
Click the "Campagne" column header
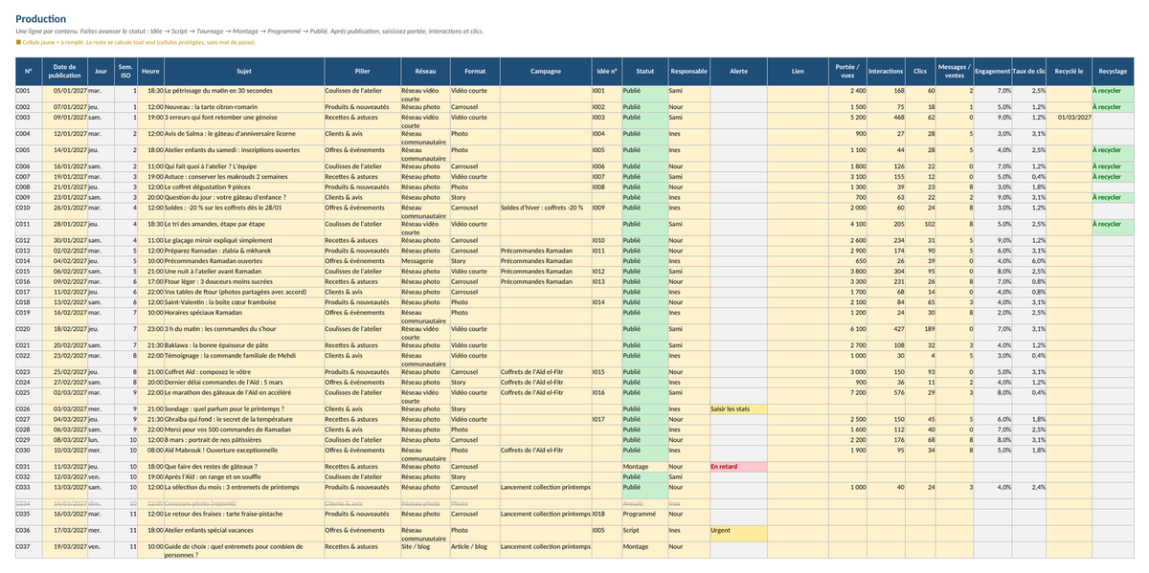[546, 71]
